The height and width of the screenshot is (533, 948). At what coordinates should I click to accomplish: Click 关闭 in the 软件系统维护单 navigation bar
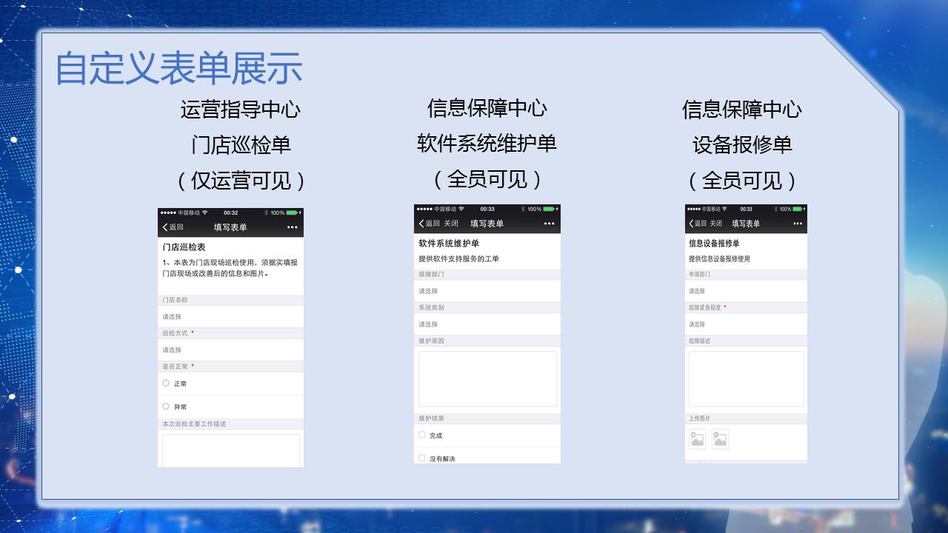[452, 224]
